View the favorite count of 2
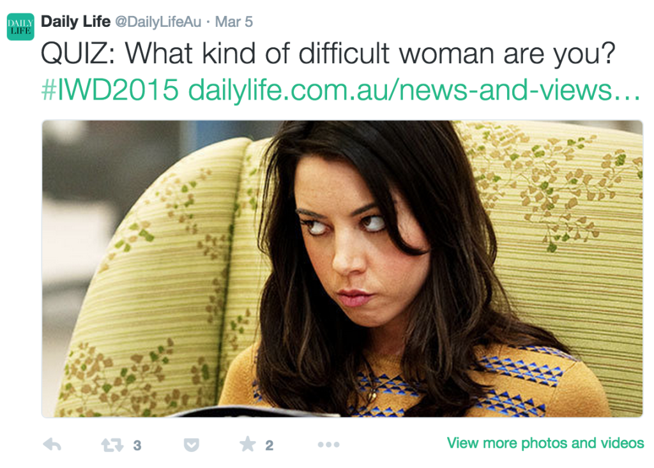 [270, 446]
